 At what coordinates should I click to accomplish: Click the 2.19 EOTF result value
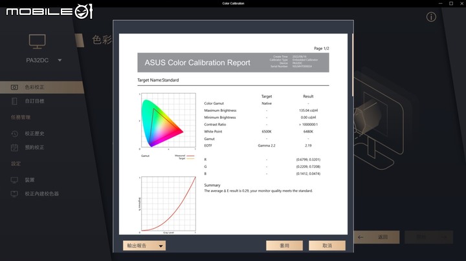(308, 145)
